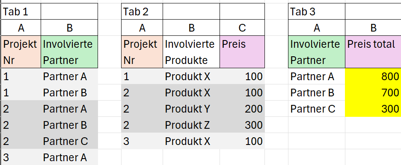Select the Tab 3 title cell

317,12
